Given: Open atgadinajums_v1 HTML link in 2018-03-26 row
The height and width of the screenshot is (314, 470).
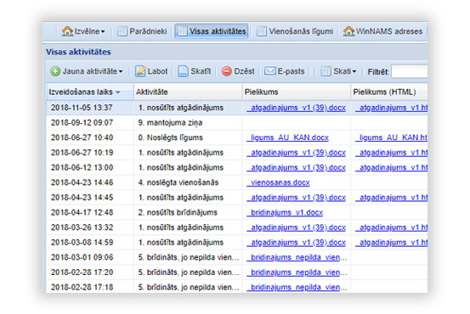Looking at the screenshot, I should pyautogui.click(x=392, y=227).
